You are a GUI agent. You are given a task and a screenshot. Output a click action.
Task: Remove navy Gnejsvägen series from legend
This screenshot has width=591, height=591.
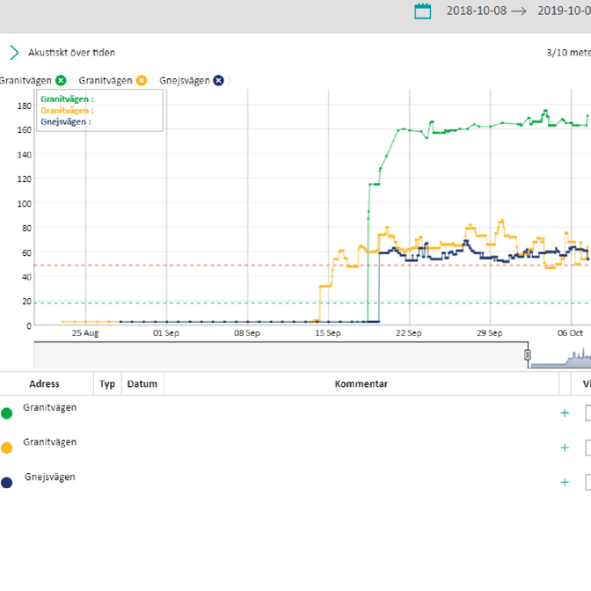coord(218,80)
